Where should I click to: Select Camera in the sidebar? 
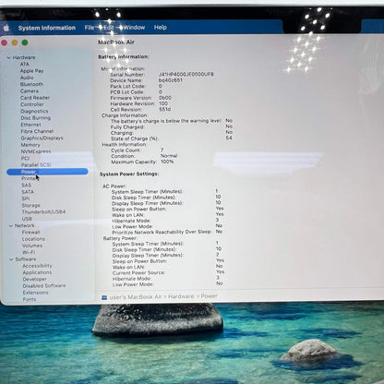point(30,91)
